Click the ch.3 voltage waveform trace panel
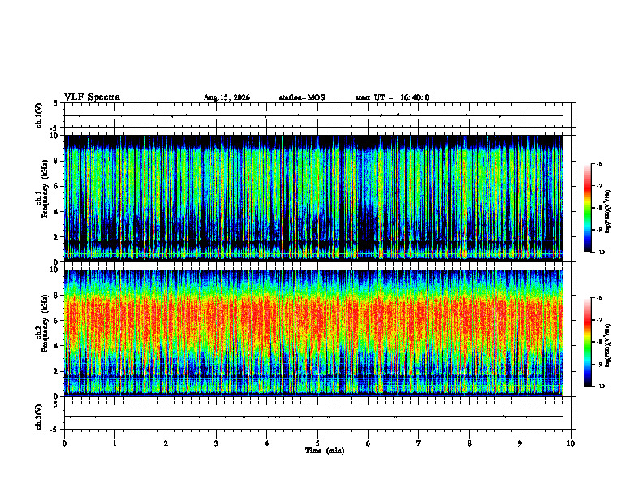The width and height of the screenshot is (643, 497). [317, 417]
